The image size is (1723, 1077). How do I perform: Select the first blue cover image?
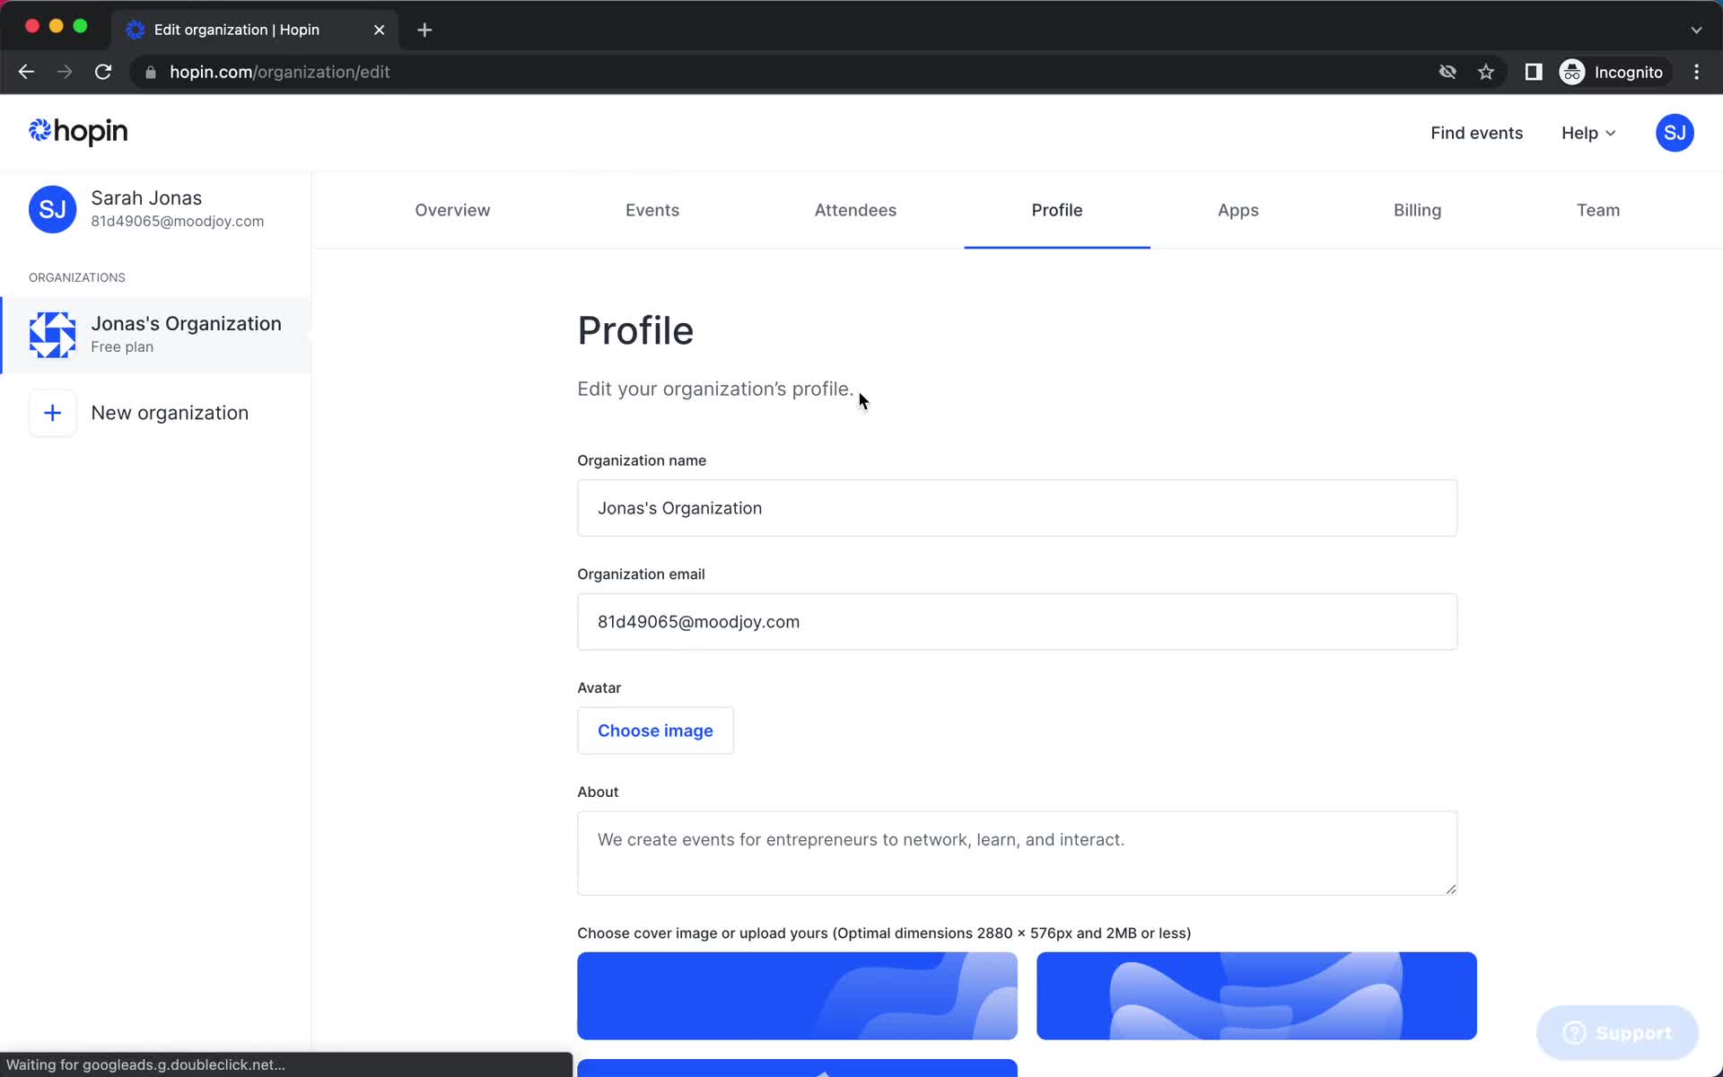click(797, 996)
